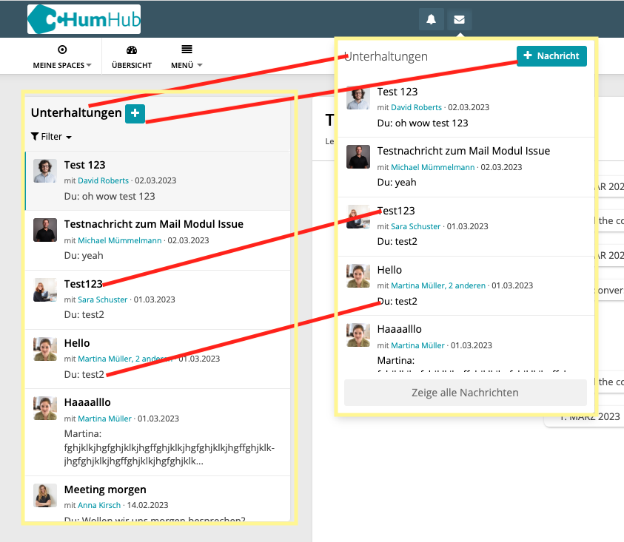Click the HumHub logo
624x542 pixels.
[84, 19]
